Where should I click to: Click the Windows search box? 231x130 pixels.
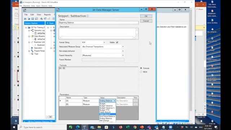pos(42,127)
